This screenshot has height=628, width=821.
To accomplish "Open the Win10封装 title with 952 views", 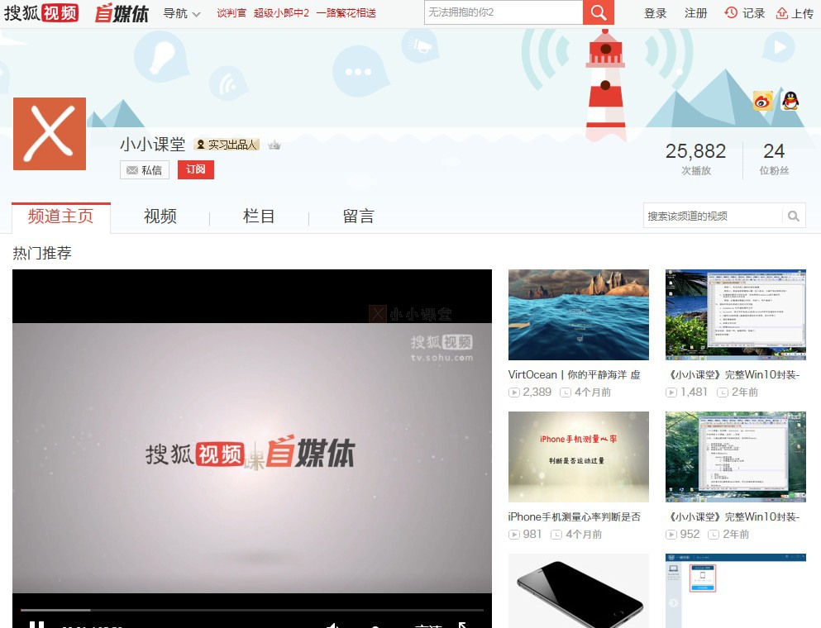I will click(733, 517).
